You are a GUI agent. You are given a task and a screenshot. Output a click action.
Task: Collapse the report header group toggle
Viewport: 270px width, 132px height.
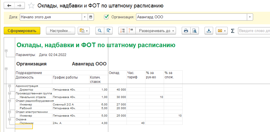coord(6,51)
